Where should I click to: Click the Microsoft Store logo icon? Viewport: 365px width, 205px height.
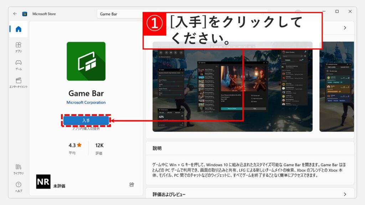tap(25, 14)
